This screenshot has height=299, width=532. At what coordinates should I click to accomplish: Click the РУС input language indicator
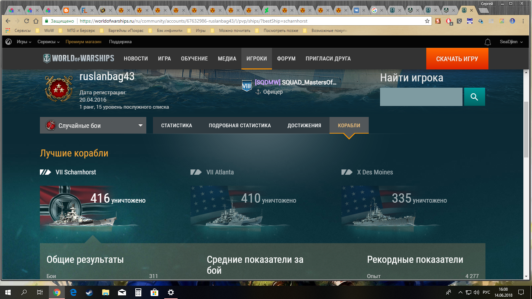point(486,292)
